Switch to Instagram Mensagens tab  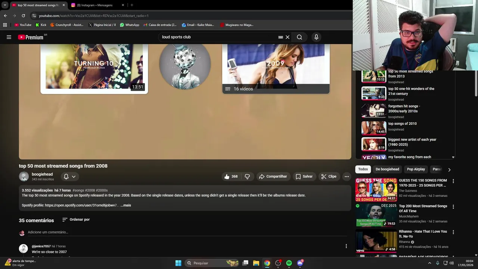[95, 5]
